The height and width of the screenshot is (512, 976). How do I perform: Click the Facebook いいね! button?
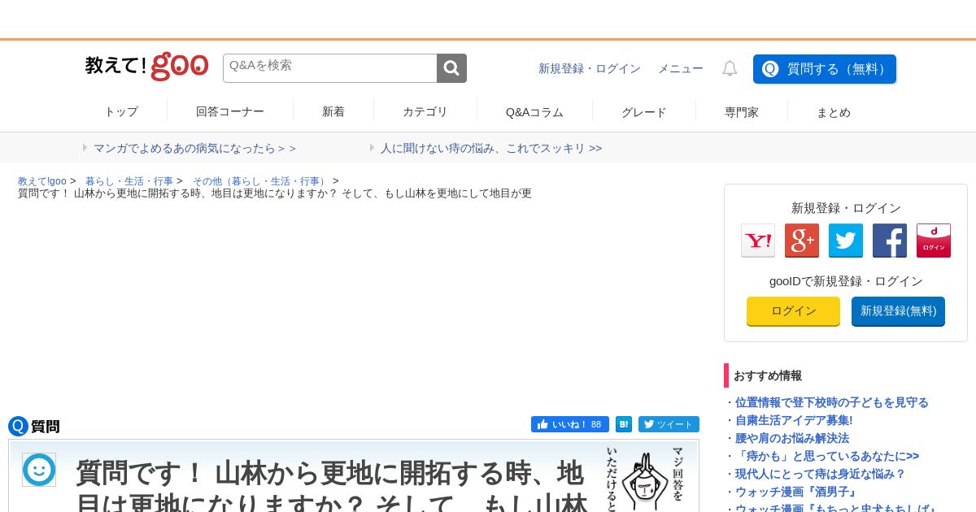pyautogui.click(x=570, y=424)
